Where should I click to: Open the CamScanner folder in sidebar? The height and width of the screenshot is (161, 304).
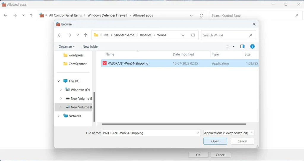(75, 64)
